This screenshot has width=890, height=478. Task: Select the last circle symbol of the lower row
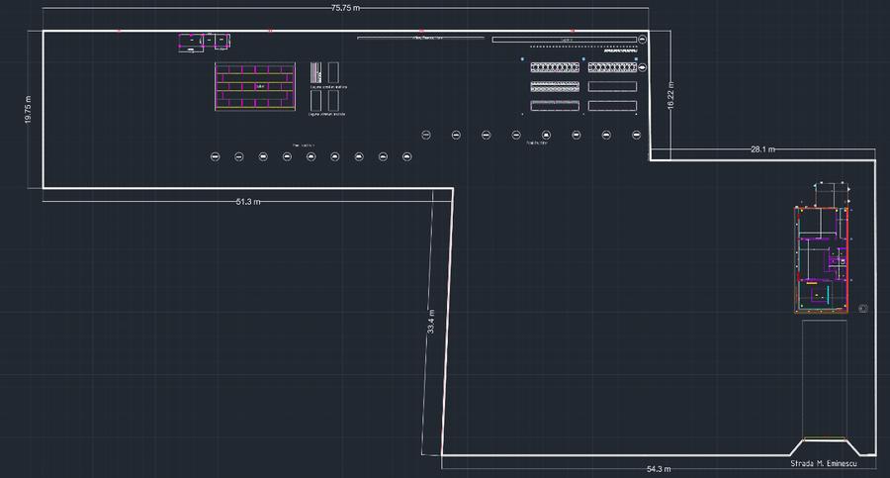407,156
